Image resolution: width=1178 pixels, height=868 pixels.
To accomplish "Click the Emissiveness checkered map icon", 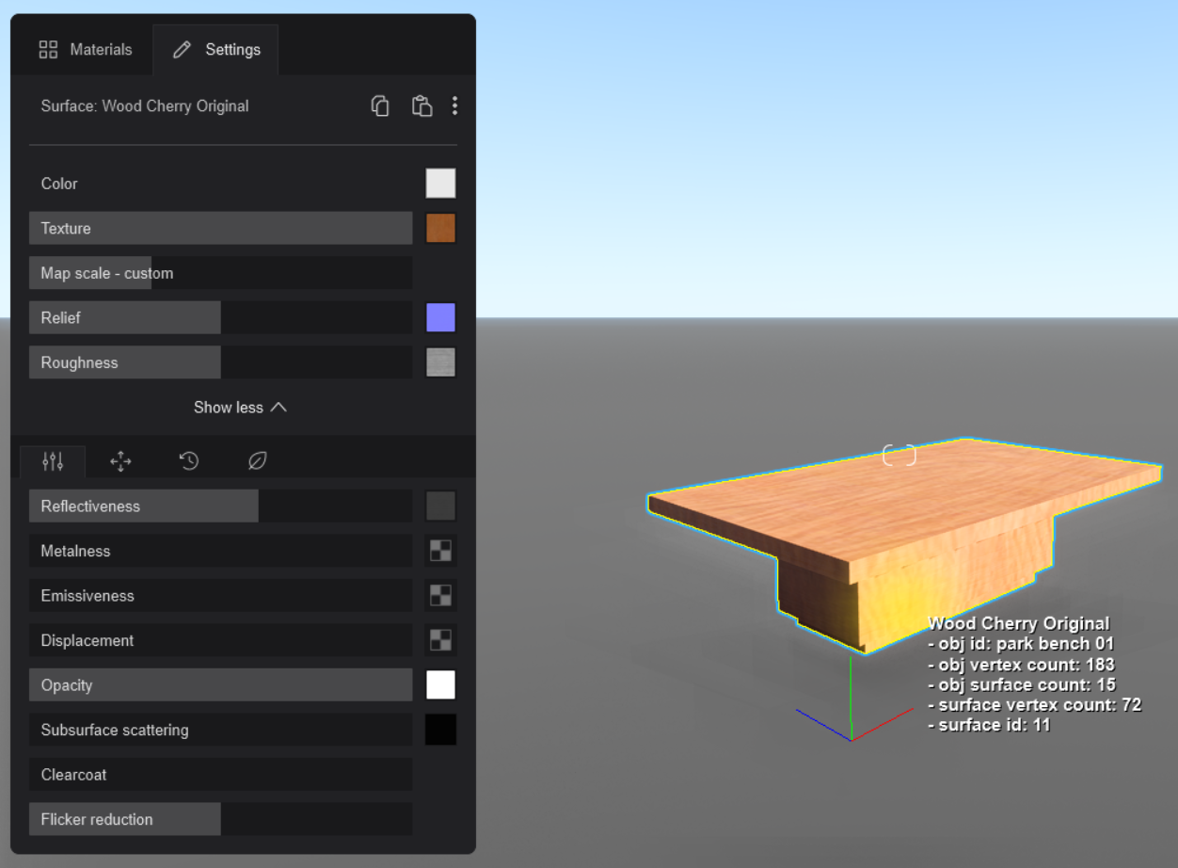I will click(x=440, y=596).
